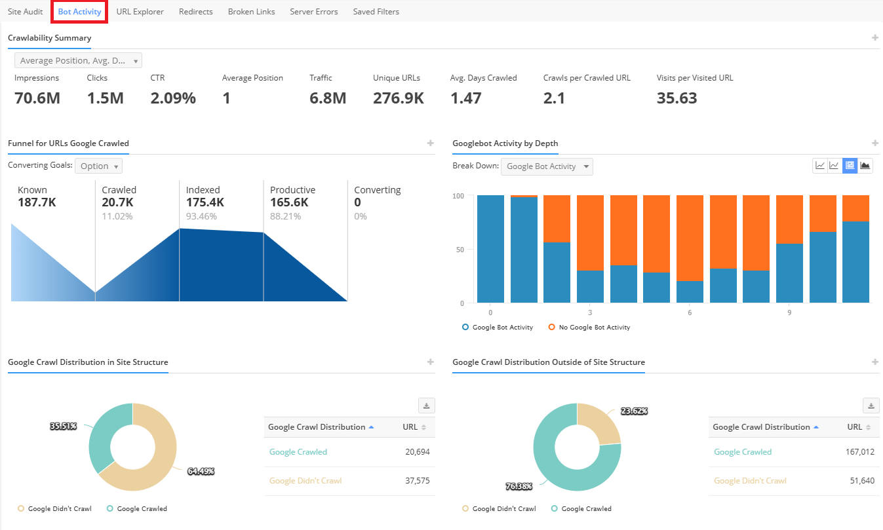This screenshot has width=883, height=530.
Task: Toggle 'Google Didn't Crawl' legend under left donut
Action: [x=54, y=508]
